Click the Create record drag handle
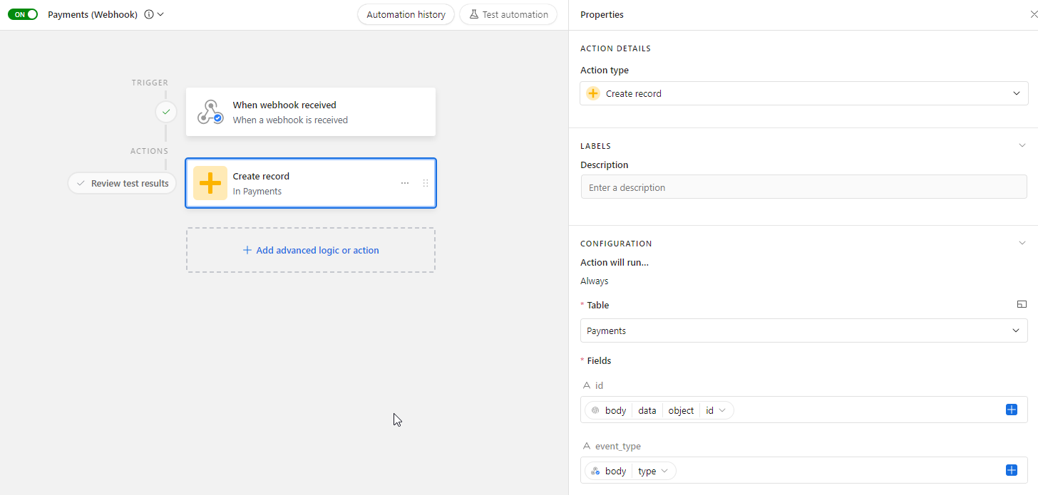 click(426, 183)
